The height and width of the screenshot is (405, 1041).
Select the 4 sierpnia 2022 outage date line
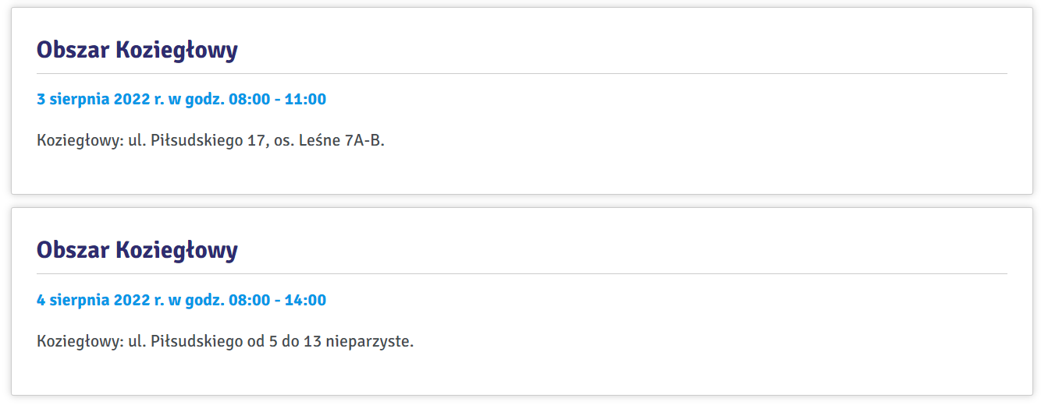181,300
